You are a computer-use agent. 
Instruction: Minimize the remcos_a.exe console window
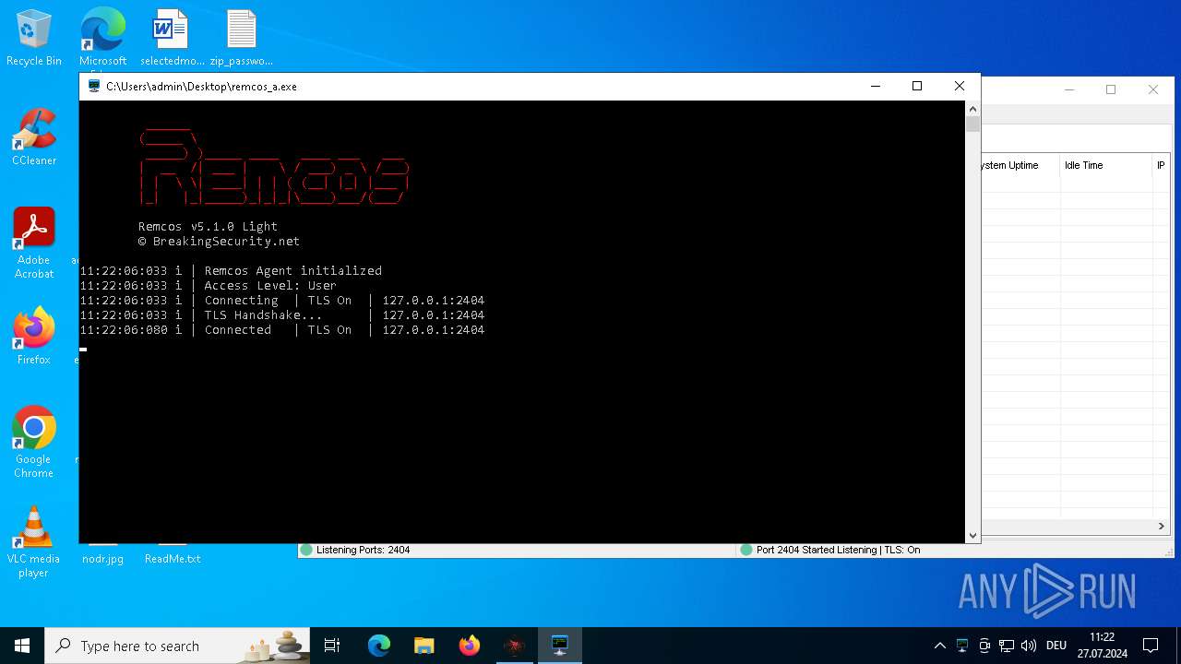point(875,86)
